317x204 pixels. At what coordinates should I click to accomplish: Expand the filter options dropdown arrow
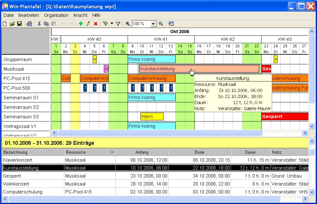(112, 23)
